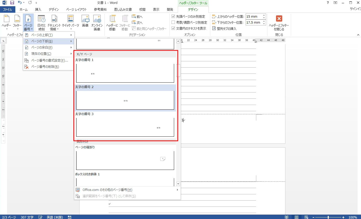Toggle 奇数/偶数ページ別指定 checkbox
The width and height of the screenshot is (361, 219).
(x=173, y=22)
